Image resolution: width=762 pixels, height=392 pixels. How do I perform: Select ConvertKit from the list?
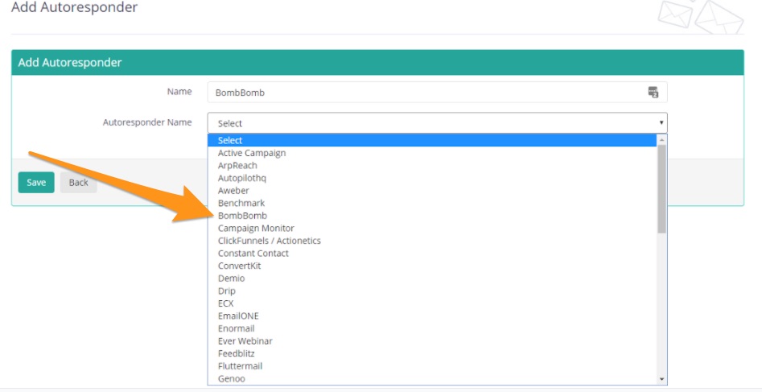pos(432,266)
